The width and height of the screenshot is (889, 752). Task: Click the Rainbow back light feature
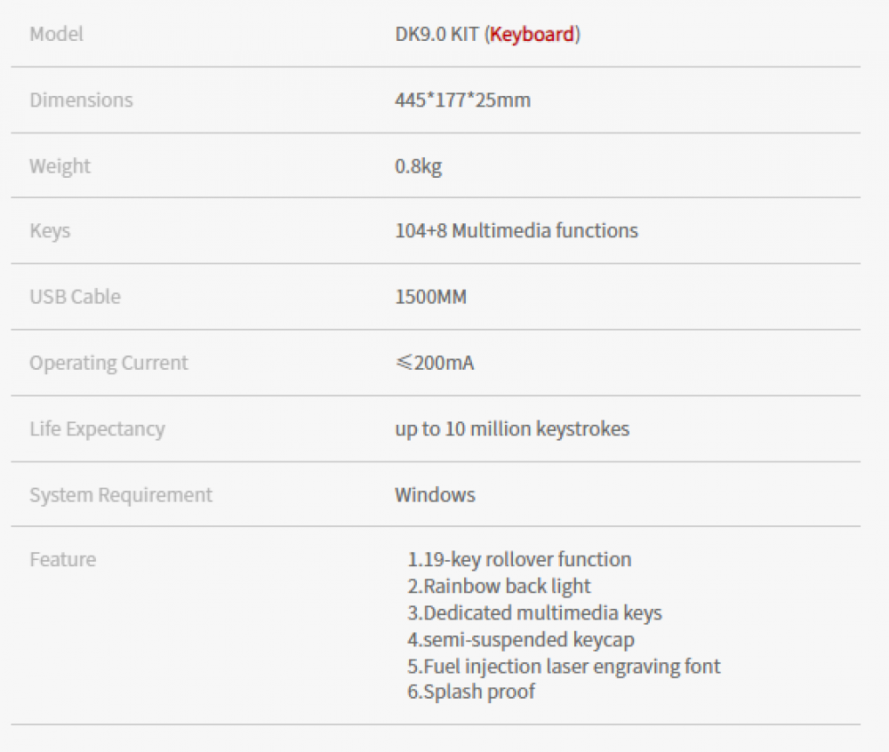point(499,586)
